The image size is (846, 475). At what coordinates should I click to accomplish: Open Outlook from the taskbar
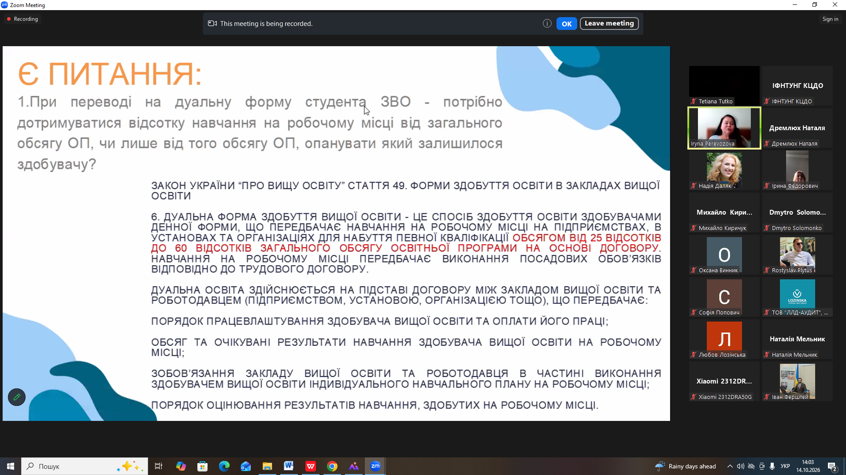pyautogui.click(x=245, y=466)
